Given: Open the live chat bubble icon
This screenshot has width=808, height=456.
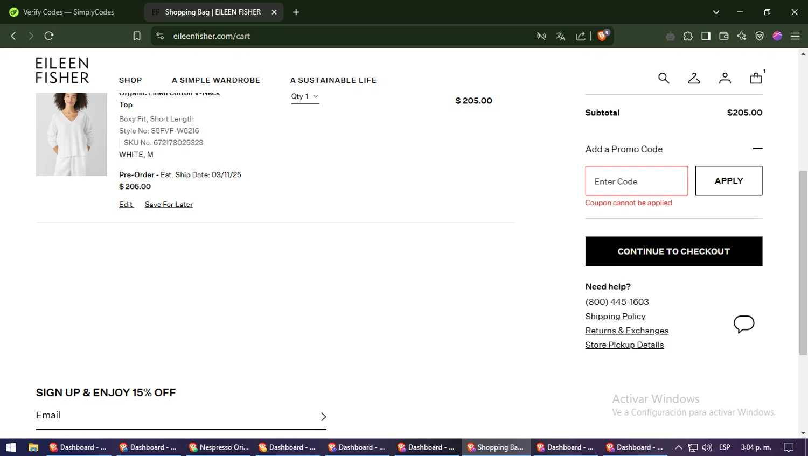Looking at the screenshot, I should coord(744,324).
